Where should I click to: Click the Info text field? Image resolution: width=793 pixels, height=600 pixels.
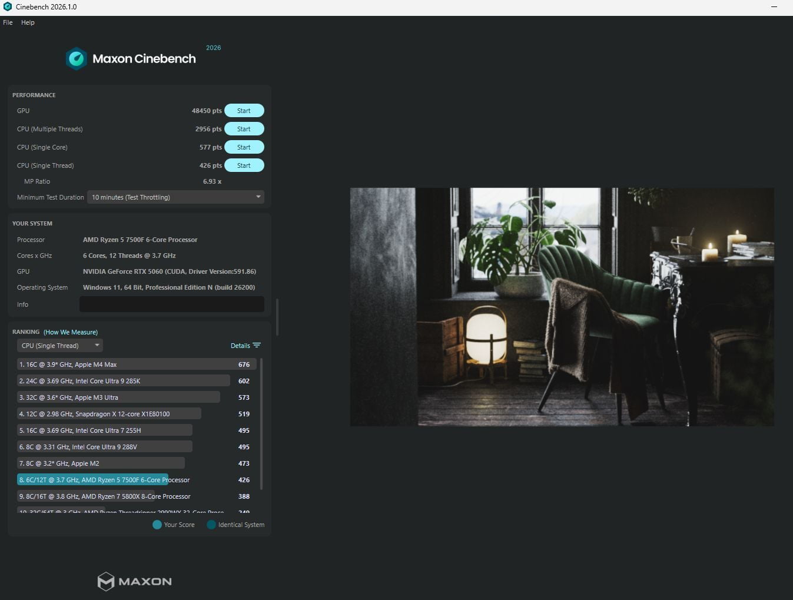(x=172, y=304)
